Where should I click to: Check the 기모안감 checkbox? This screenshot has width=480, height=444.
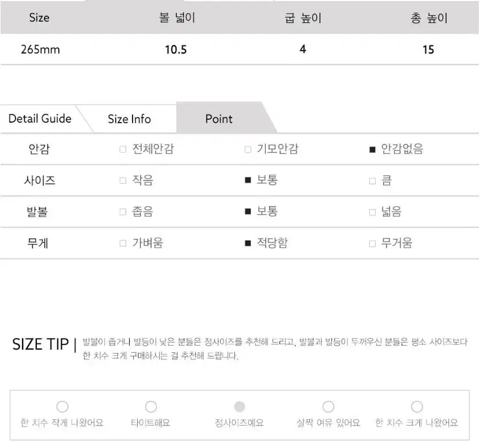click(x=248, y=150)
